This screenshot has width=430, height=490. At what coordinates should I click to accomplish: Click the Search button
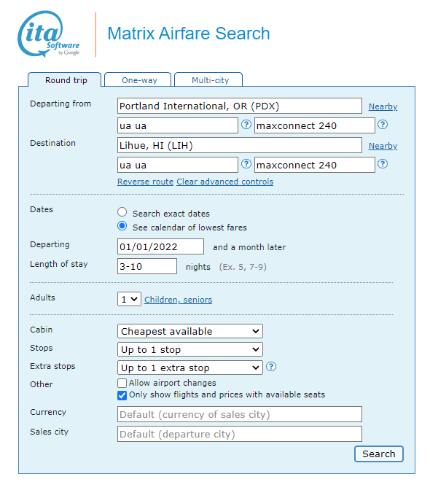click(x=379, y=454)
